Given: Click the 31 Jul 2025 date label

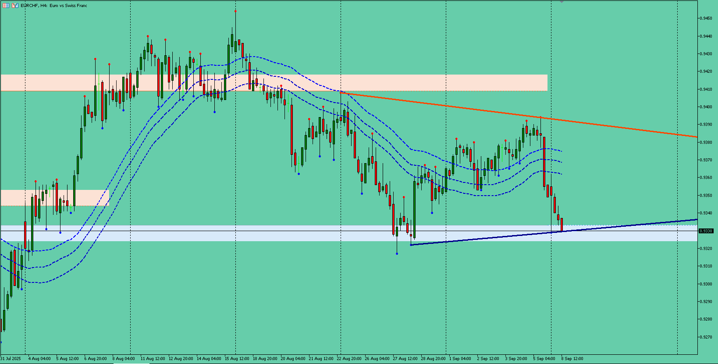Looking at the screenshot, I should pyautogui.click(x=11, y=359).
